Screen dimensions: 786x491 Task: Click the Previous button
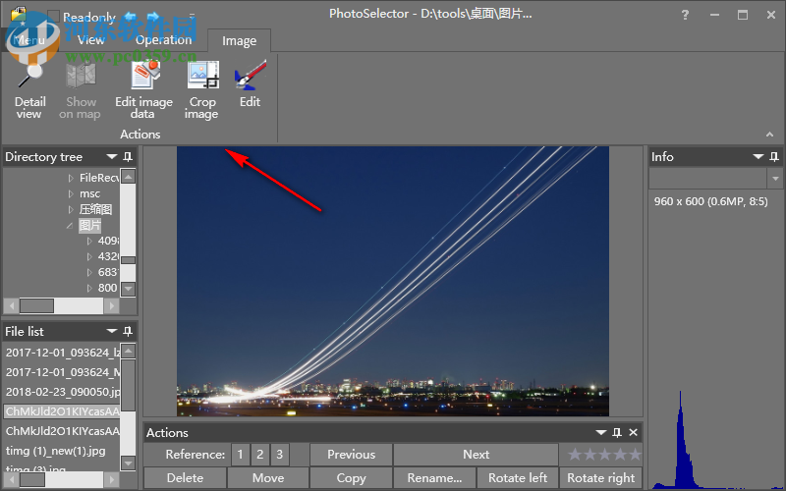(x=351, y=455)
